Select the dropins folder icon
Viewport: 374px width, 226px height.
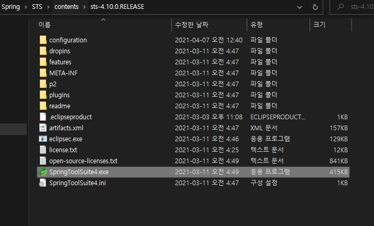point(43,51)
